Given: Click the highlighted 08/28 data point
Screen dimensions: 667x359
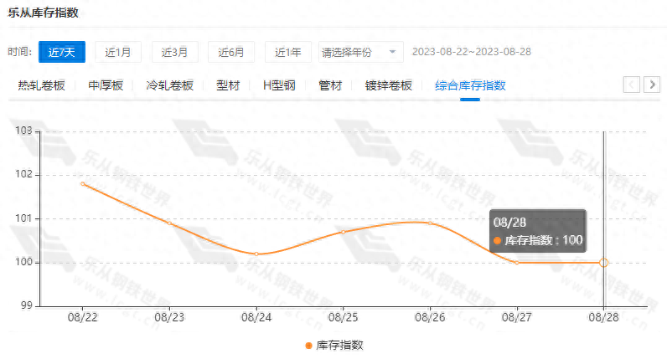Looking at the screenshot, I should point(603,263).
